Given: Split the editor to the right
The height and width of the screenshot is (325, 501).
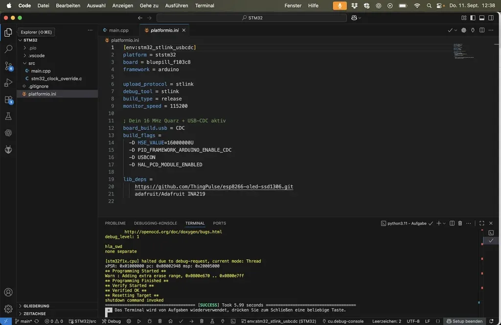Looking at the screenshot, I should pos(482,30).
